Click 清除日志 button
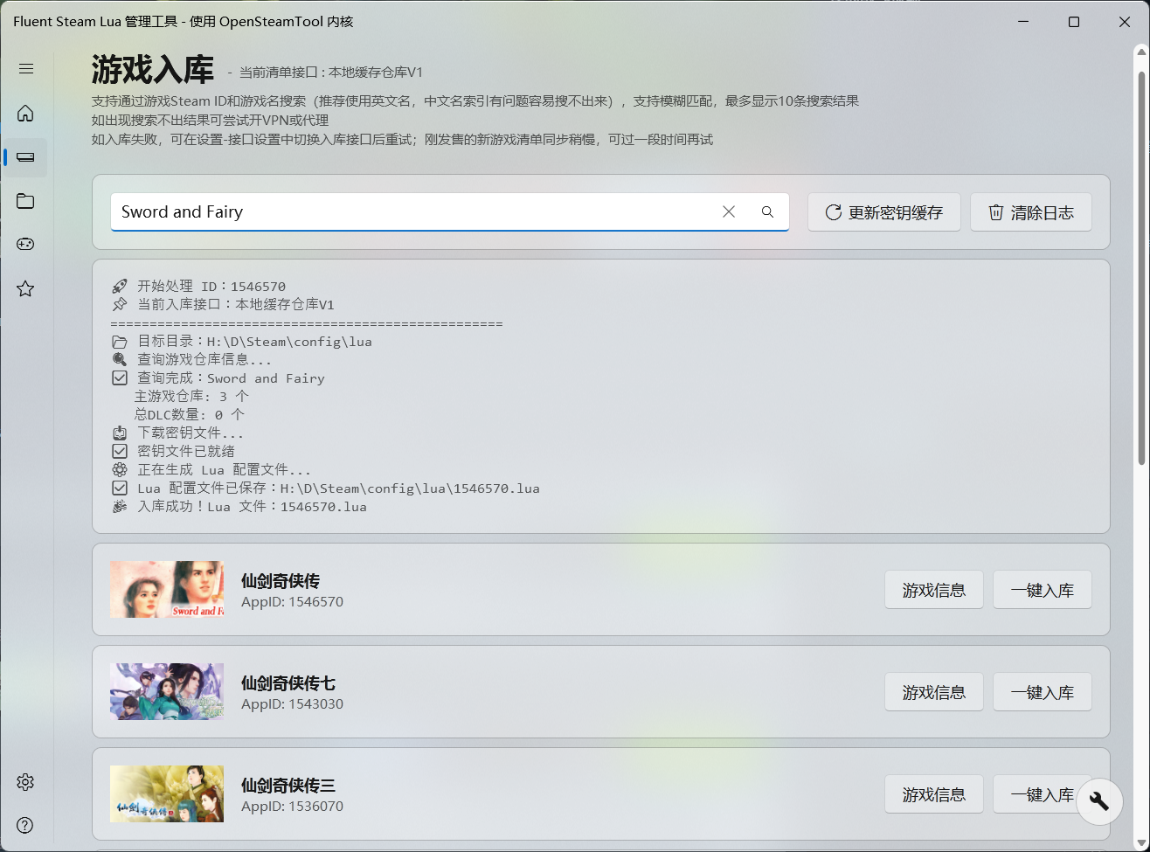Screen dimensions: 1150x852 pyautogui.click(x=1031, y=212)
